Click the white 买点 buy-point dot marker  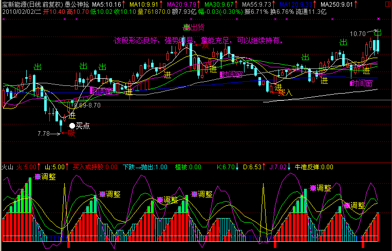72,124
